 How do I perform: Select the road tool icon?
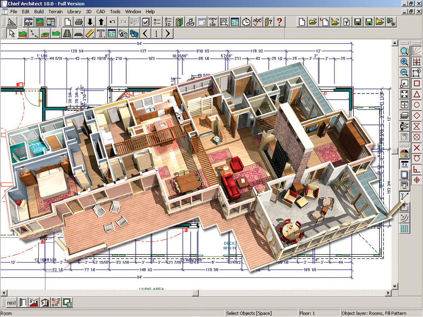tap(67, 34)
